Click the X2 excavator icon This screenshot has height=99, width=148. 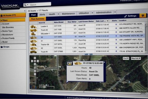tap(33, 48)
